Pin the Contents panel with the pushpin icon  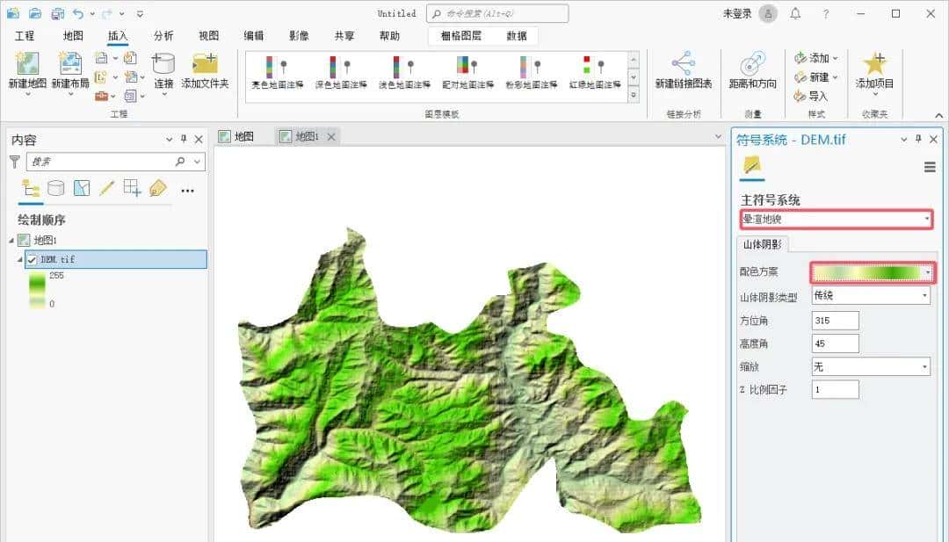[x=185, y=138]
